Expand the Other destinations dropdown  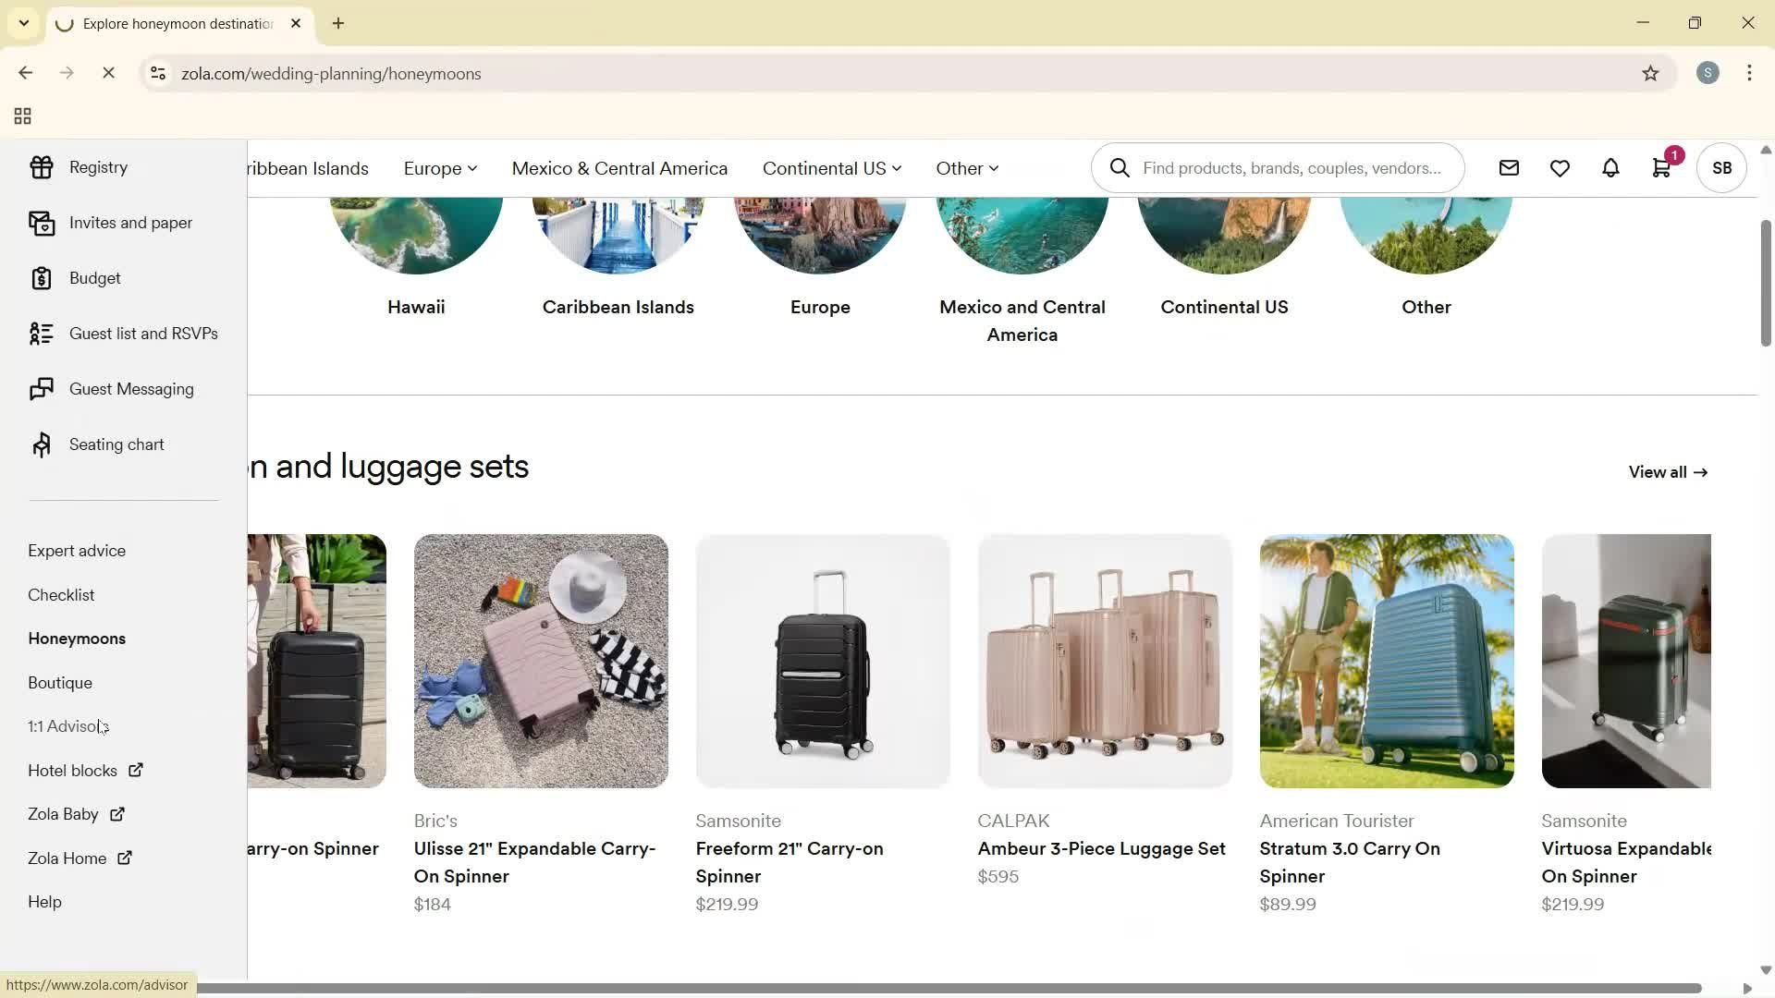coord(966,168)
